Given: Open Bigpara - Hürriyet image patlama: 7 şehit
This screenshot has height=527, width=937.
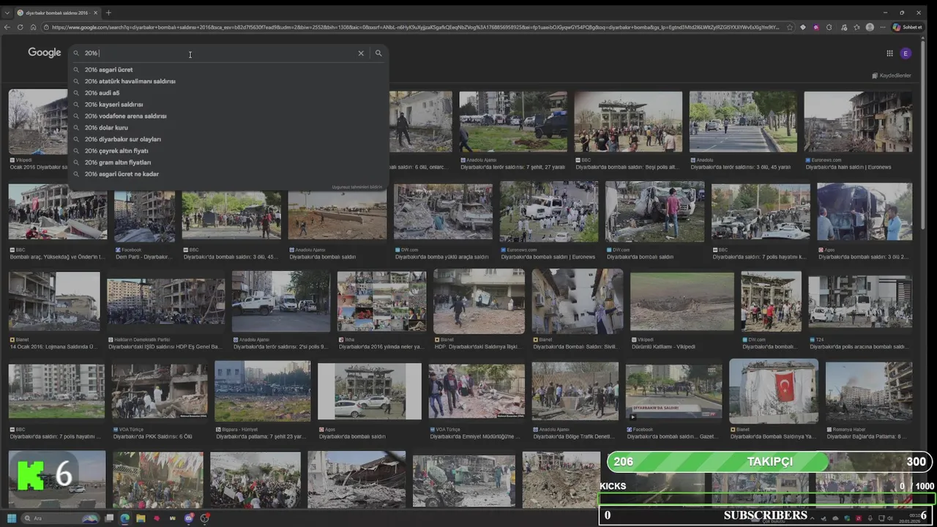Looking at the screenshot, I should pos(262,392).
